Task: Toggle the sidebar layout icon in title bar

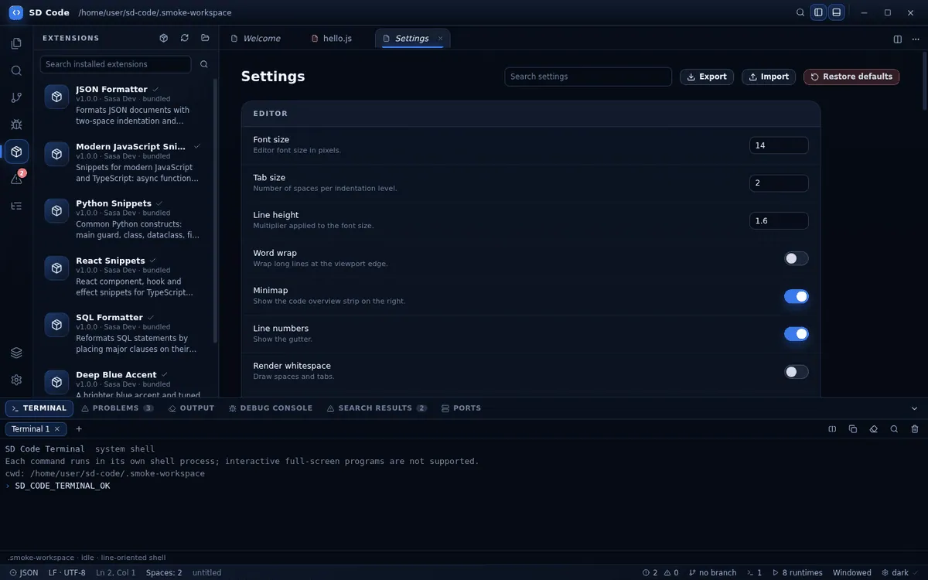Action: pos(818,12)
